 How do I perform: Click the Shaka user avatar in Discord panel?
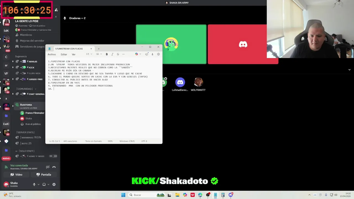(x=6, y=184)
